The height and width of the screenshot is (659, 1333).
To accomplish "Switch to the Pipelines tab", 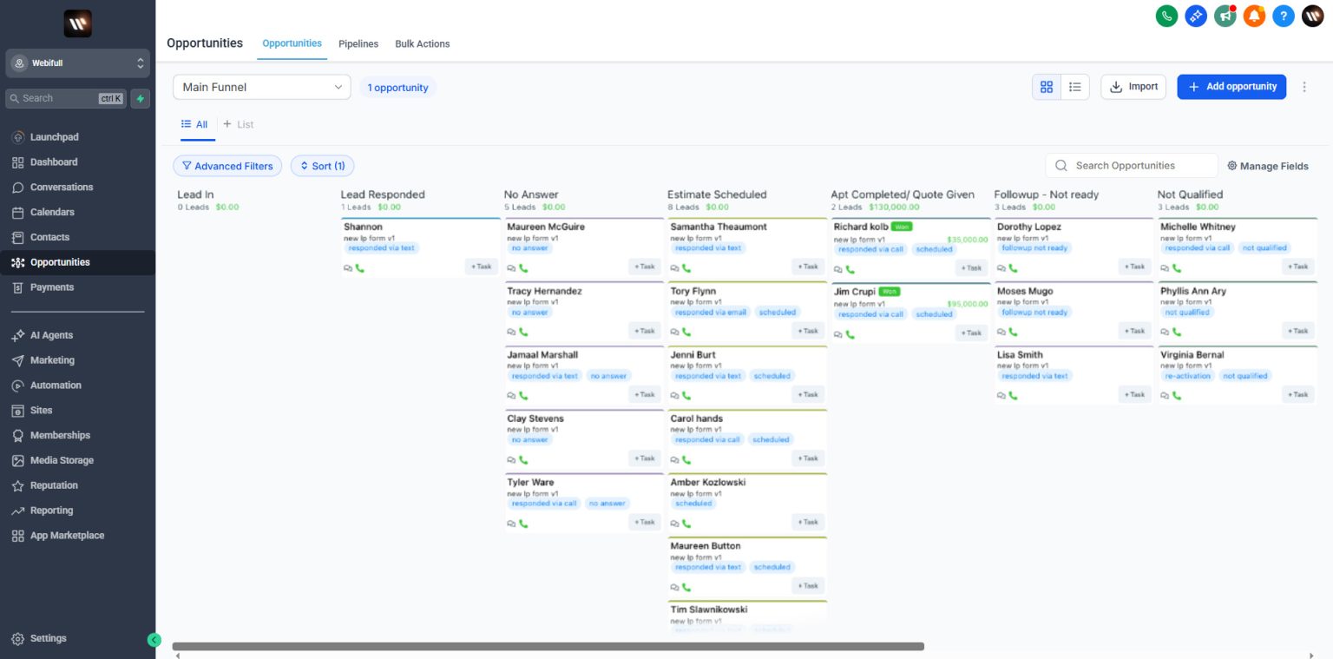I will 358,43.
